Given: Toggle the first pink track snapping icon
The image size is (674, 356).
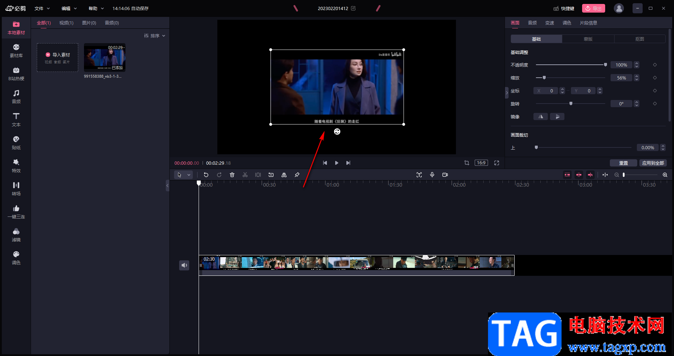Looking at the screenshot, I should click(x=567, y=175).
